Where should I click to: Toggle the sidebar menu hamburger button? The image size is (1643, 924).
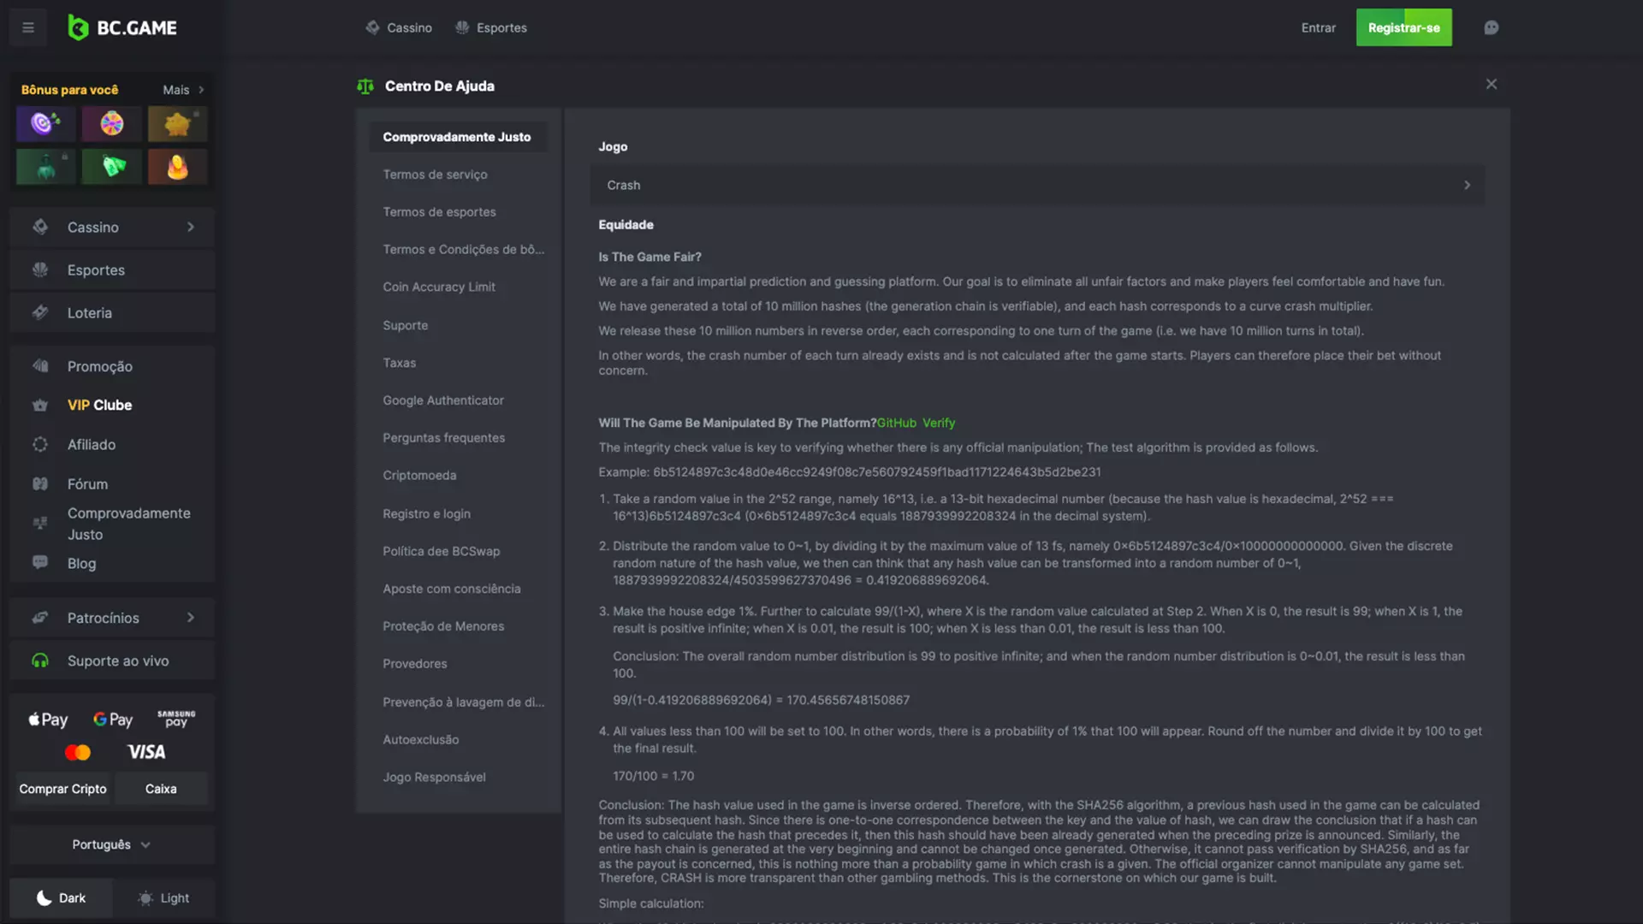28,27
